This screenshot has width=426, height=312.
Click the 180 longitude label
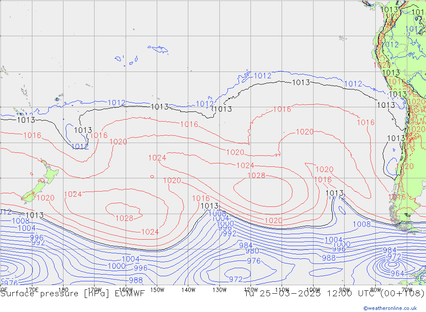[63, 290]
